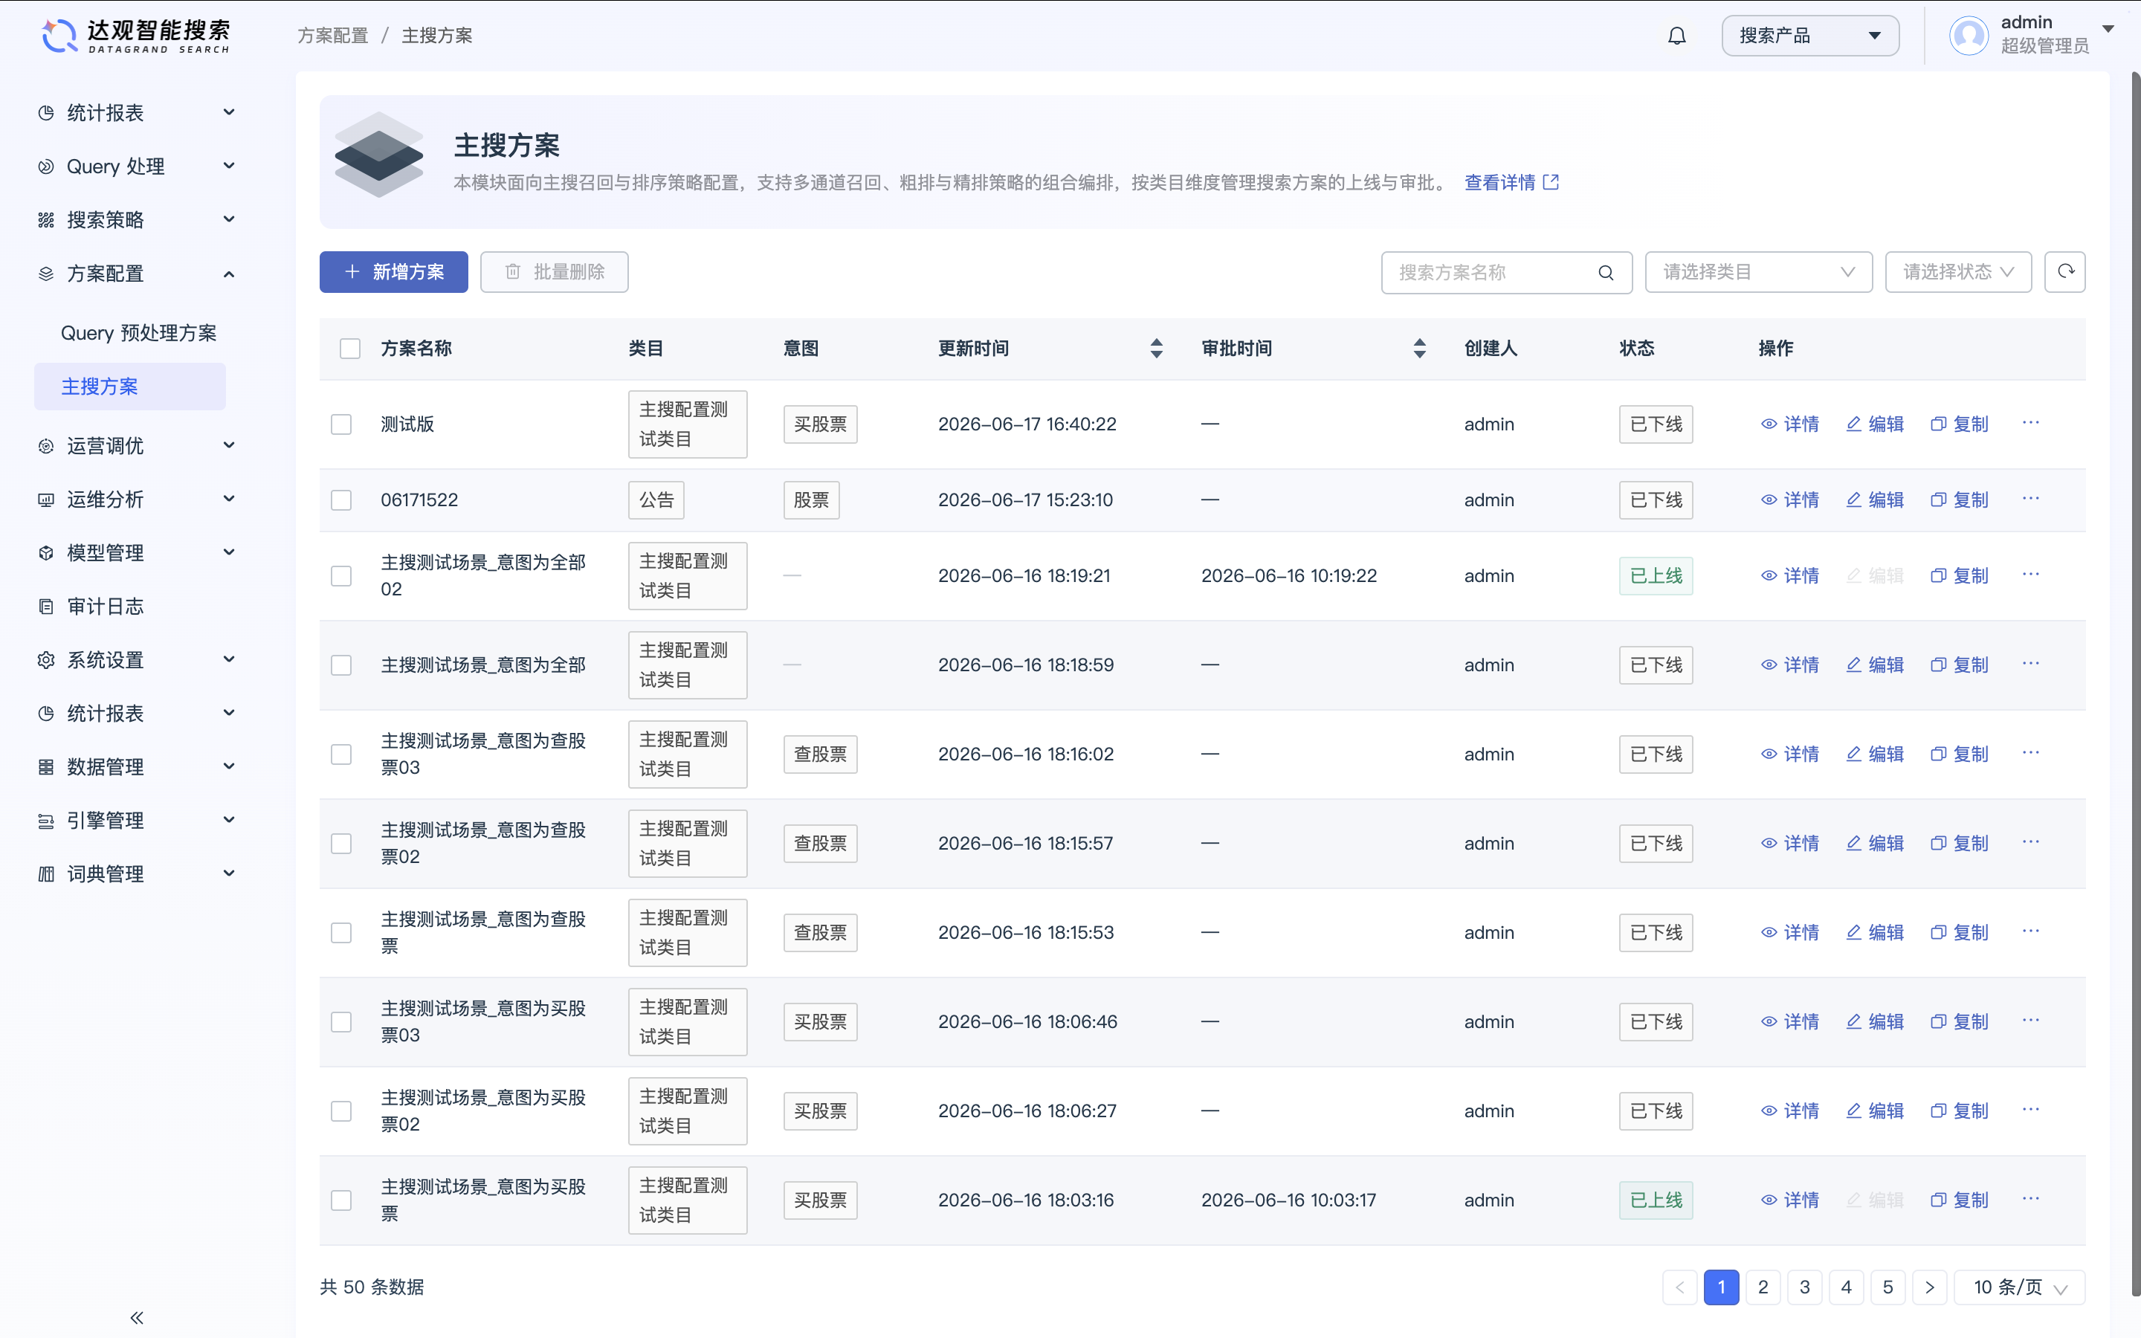Open the 模型管理 menu

point(136,553)
